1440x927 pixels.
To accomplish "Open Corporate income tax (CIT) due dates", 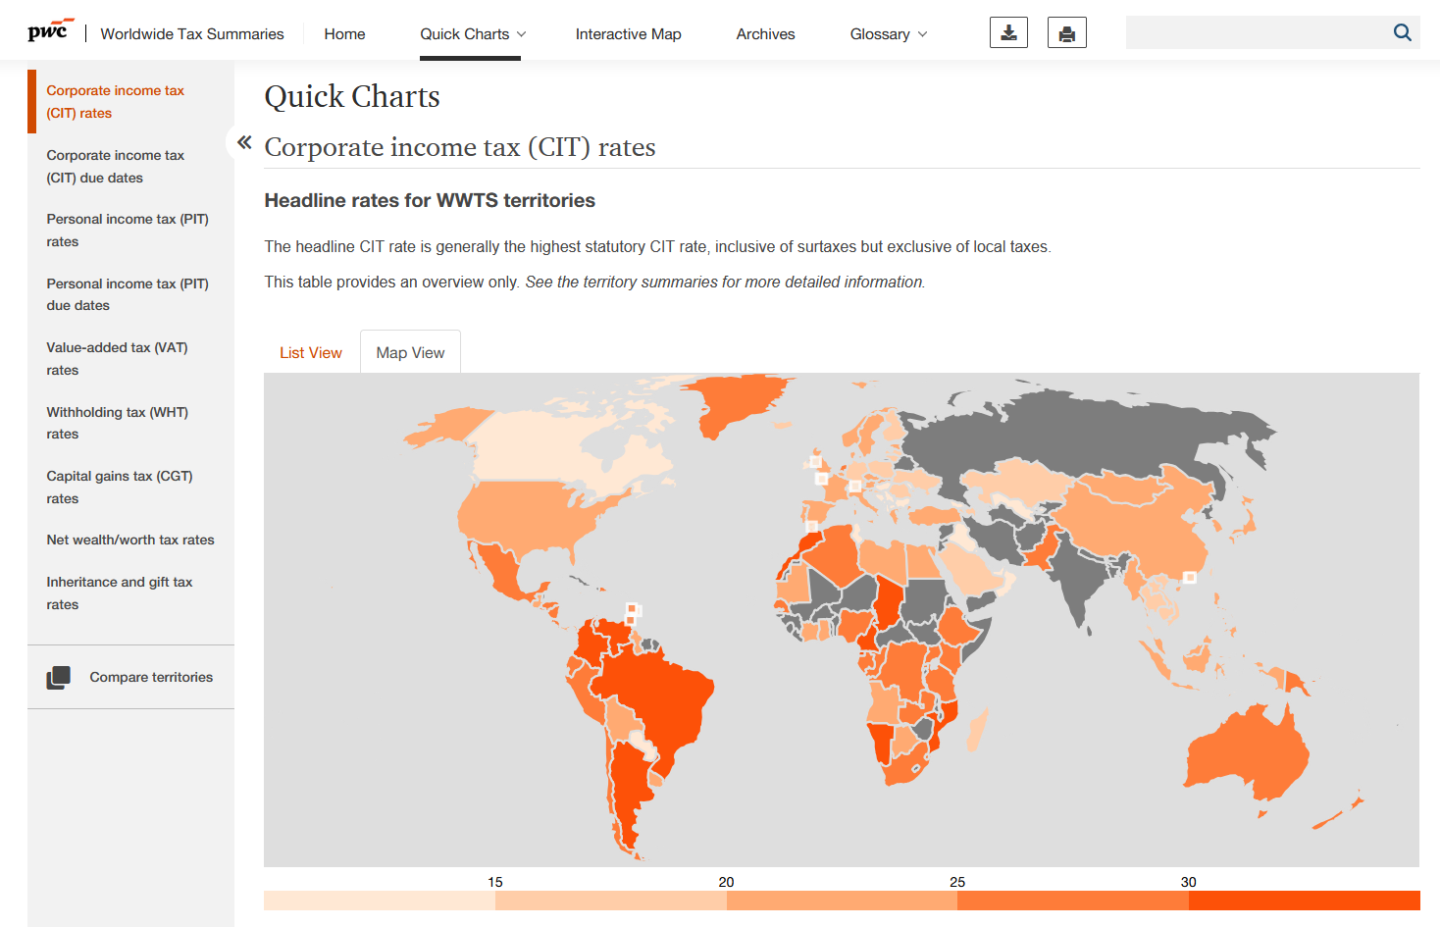I will (115, 167).
